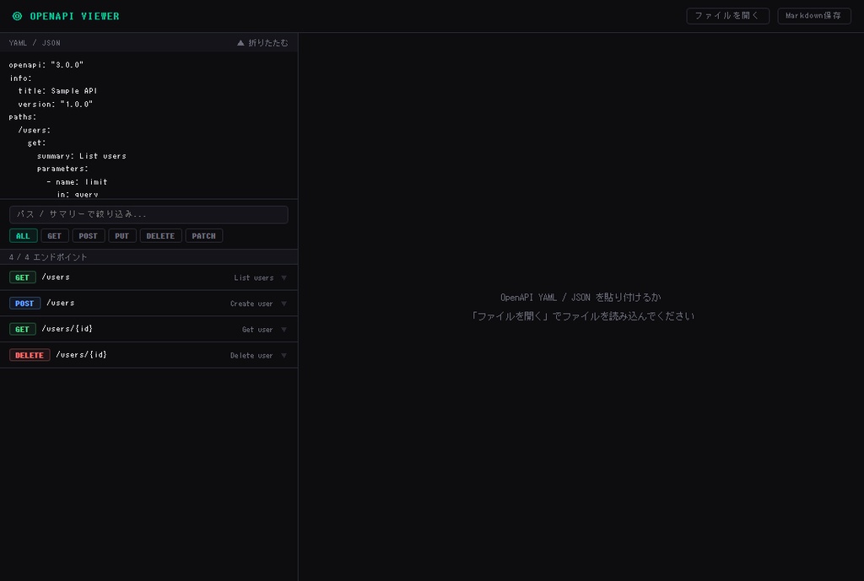Toggle the GET method filter chip

coord(55,236)
